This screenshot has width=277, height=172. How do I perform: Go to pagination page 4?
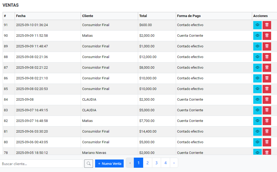tap(165, 163)
